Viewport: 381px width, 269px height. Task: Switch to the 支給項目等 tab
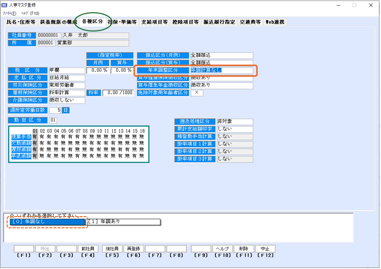click(154, 22)
